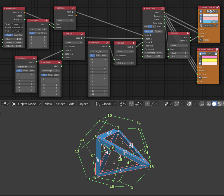The width and height of the screenshot is (224, 196).
Task: Toggle the eye visibility icon on Viewer Draw Mk3
Action: [201, 11]
